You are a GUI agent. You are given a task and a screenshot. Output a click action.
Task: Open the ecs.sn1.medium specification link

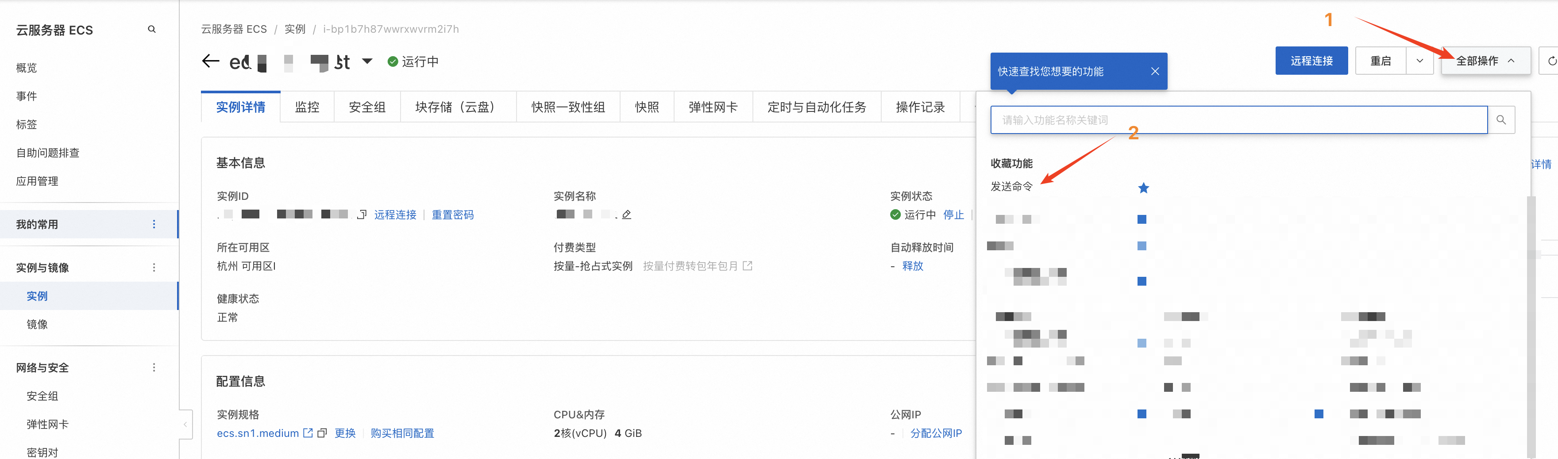(x=264, y=433)
